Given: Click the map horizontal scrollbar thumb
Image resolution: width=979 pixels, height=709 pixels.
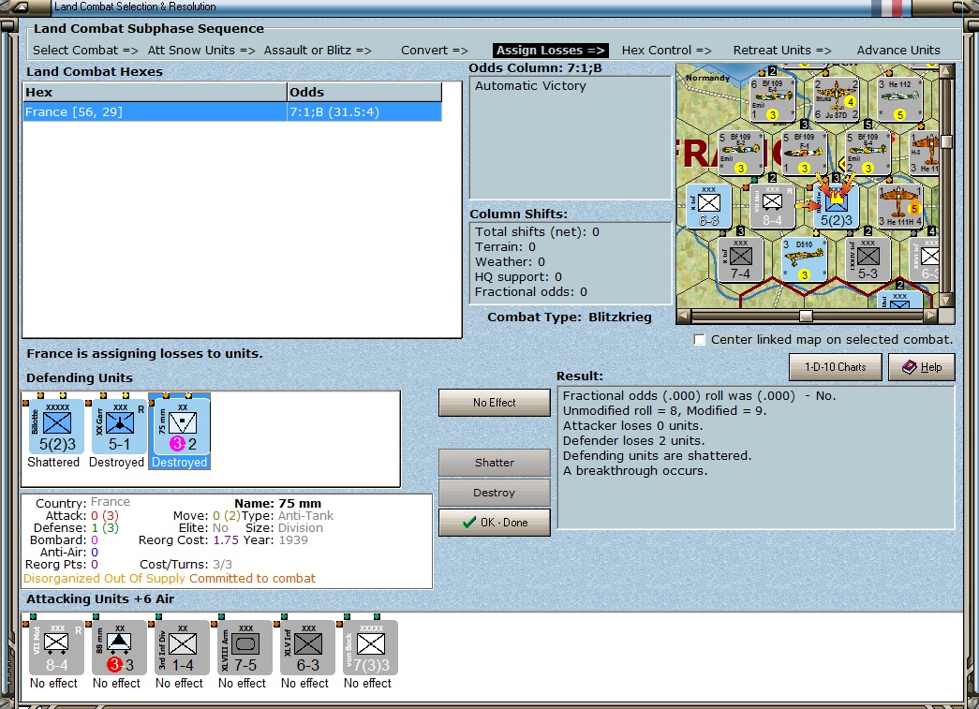Looking at the screenshot, I should click(x=806, y=316).
